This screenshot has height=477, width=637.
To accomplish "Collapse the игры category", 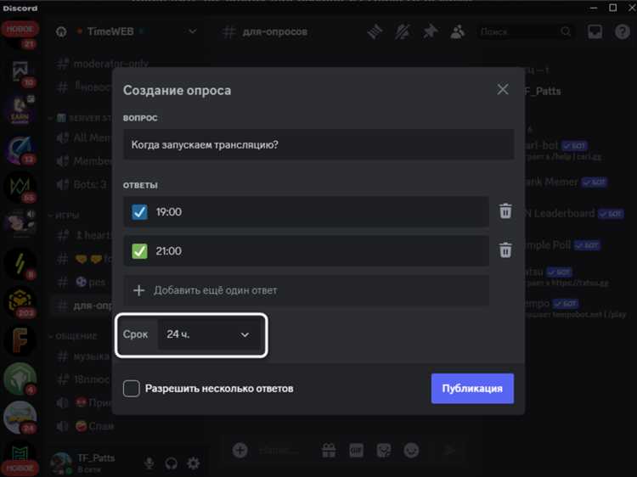I will click(65, 215).
